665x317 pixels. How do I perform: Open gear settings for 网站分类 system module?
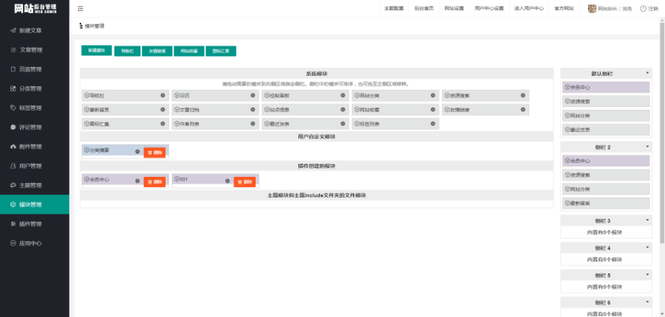click(x=433, y=95)
